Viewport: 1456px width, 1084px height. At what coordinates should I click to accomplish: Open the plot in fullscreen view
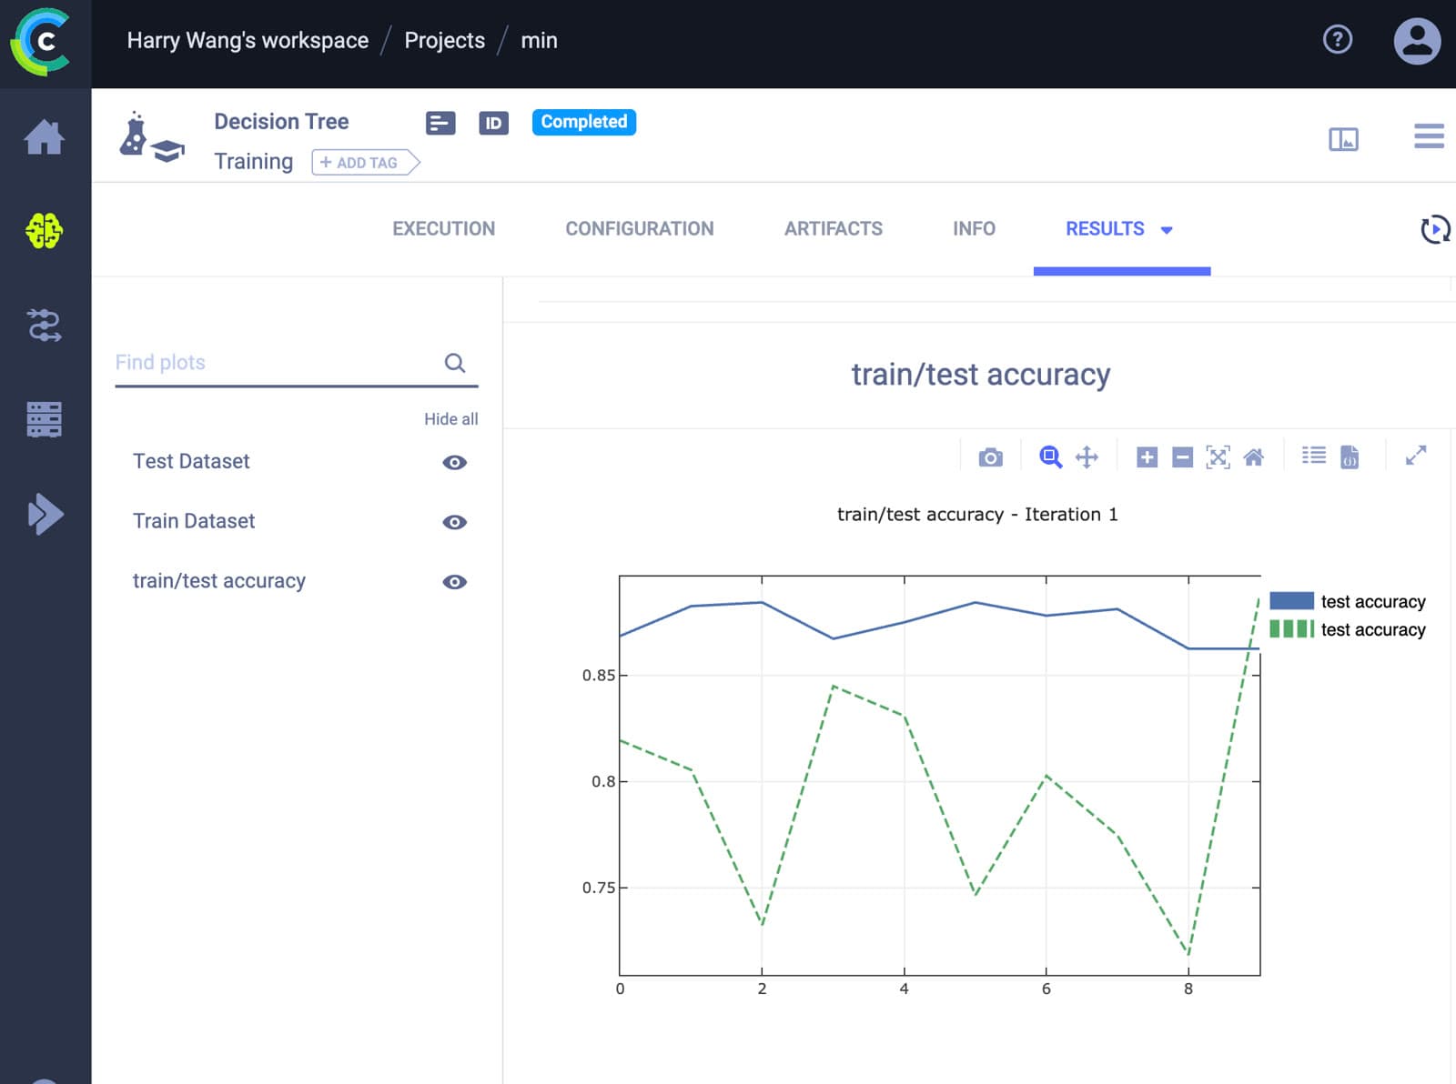[x=1415, y=456]
